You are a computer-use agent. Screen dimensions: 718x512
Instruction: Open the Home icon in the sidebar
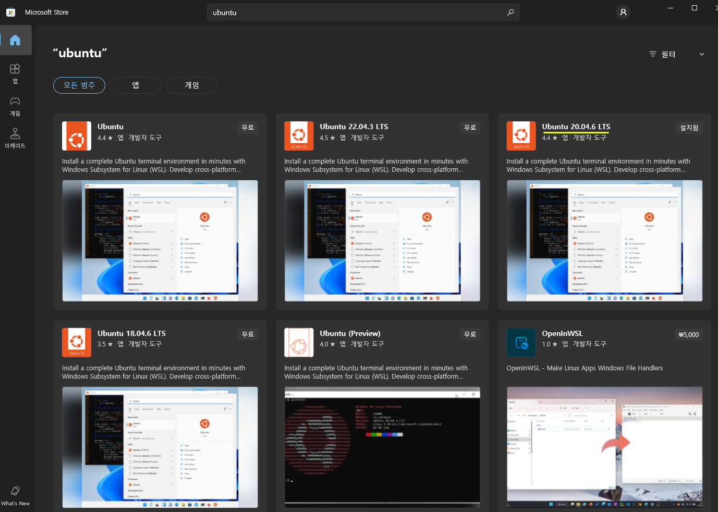[15, 40]
